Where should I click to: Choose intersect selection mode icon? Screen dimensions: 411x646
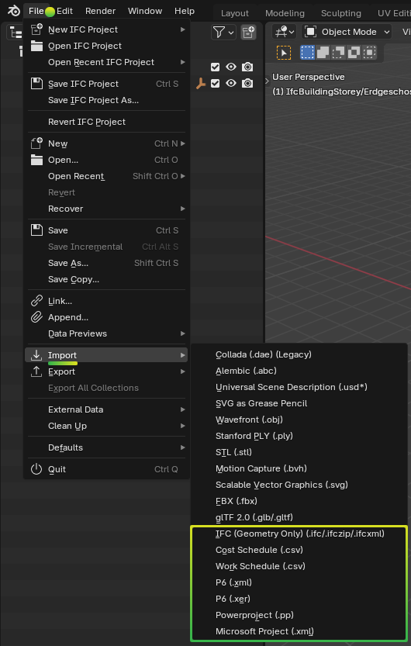(370, 52)
